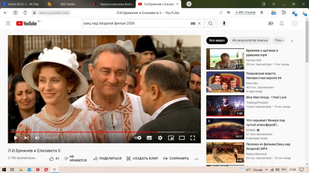Open Песенка из фильма video title
Screen dimensions: 309x173
pyautogui.click(x=268, y=146)
